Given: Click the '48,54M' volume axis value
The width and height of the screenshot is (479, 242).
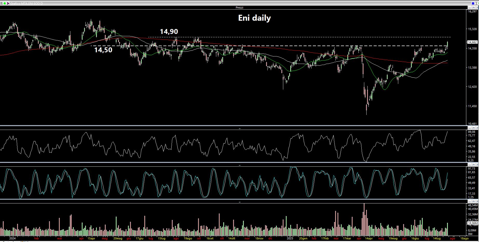Looking at the screenshot, I should click(x=473, y=205).
